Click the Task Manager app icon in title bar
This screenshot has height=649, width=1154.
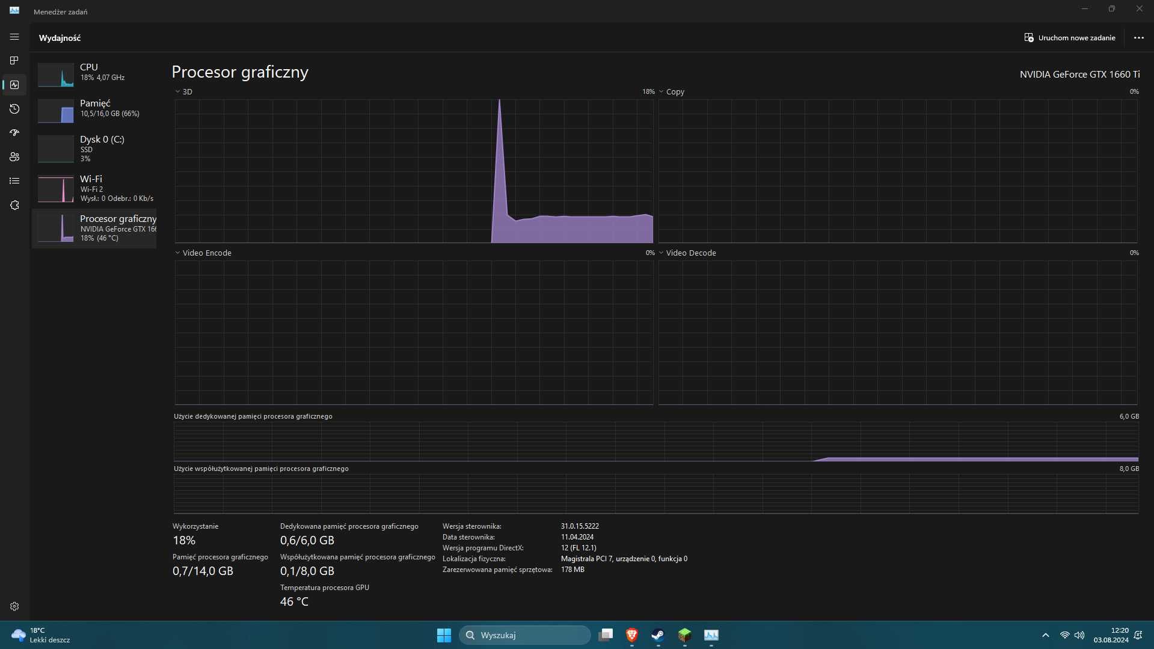pyautogui.click(x=14, y=10)
